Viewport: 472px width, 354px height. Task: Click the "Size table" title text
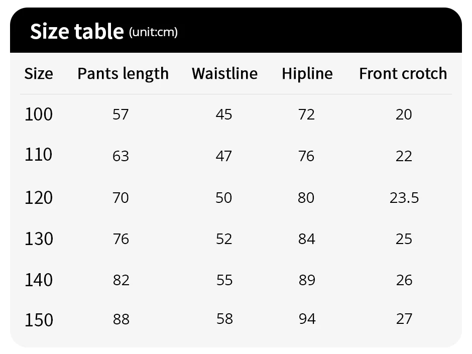point(76,31)
